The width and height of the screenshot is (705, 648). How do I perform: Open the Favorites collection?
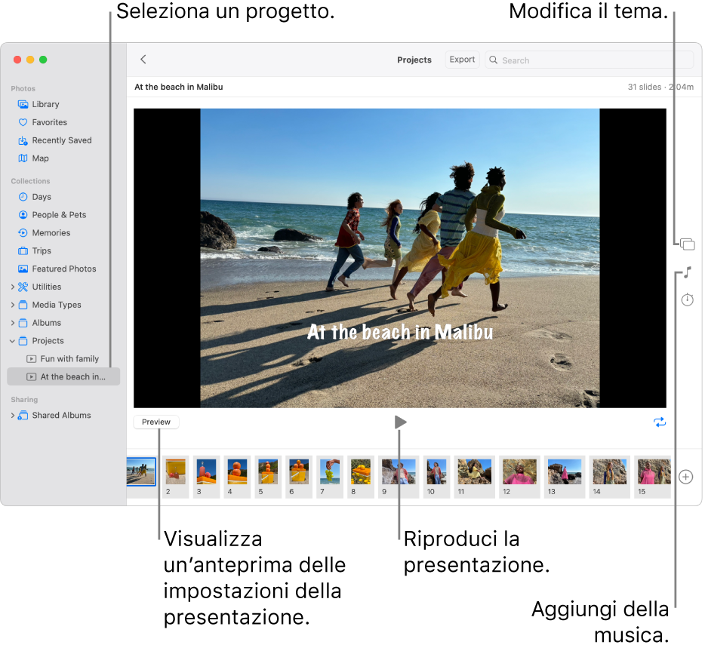pos(50,122)
